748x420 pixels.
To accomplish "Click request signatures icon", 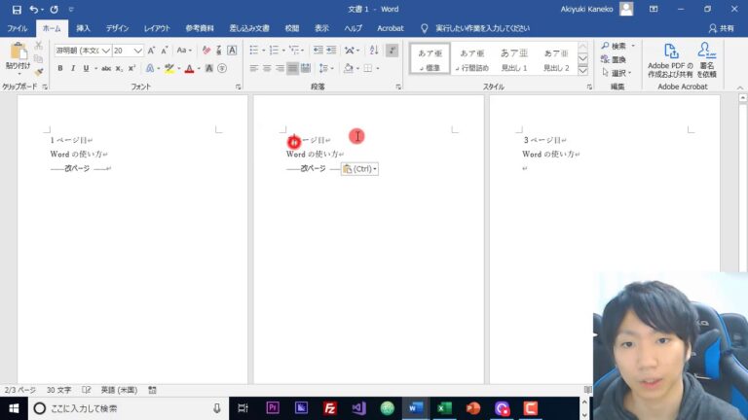I will (706, 60).
